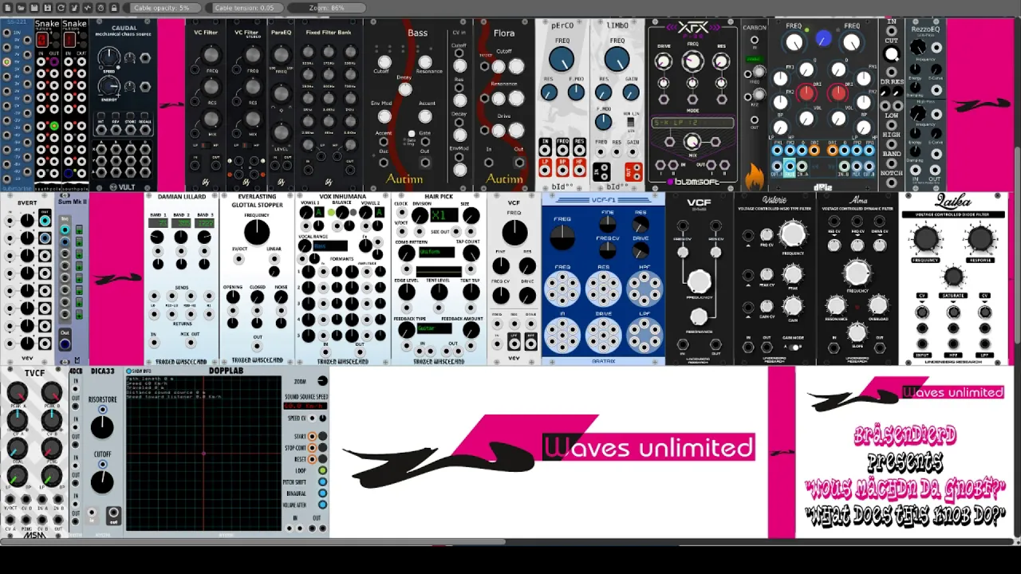Click the DOPPLAB grid display
This screenshot has width=1021, height=574.
click(203, 452)
